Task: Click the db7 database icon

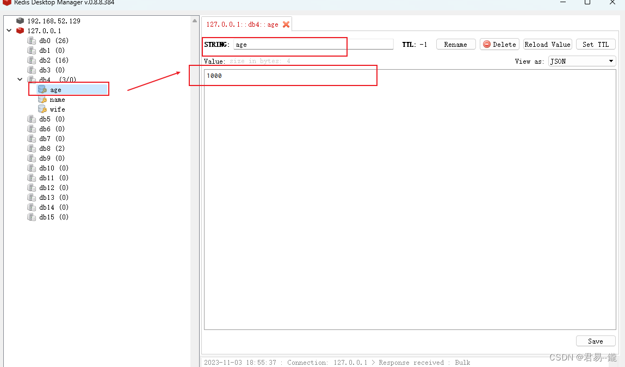Action: 32,138
